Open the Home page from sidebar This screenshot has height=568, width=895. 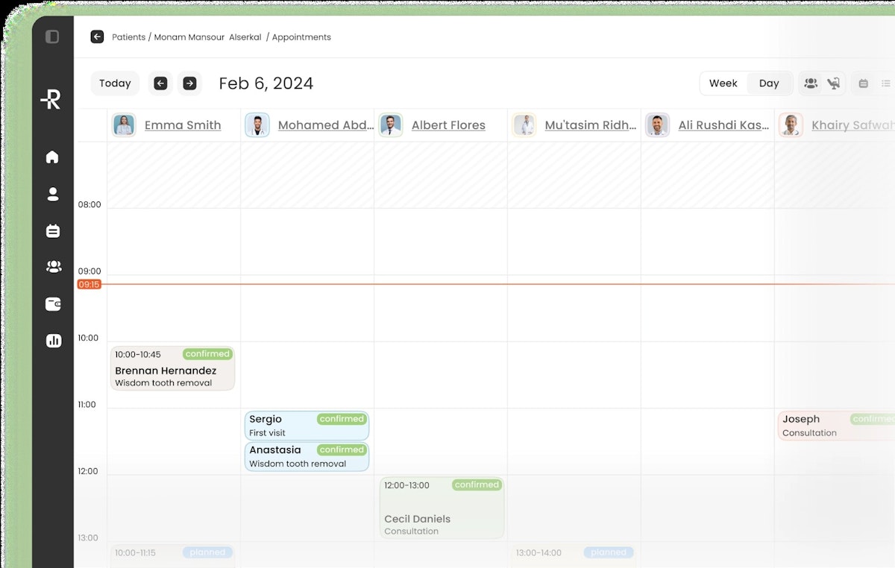tap(52, 157)
